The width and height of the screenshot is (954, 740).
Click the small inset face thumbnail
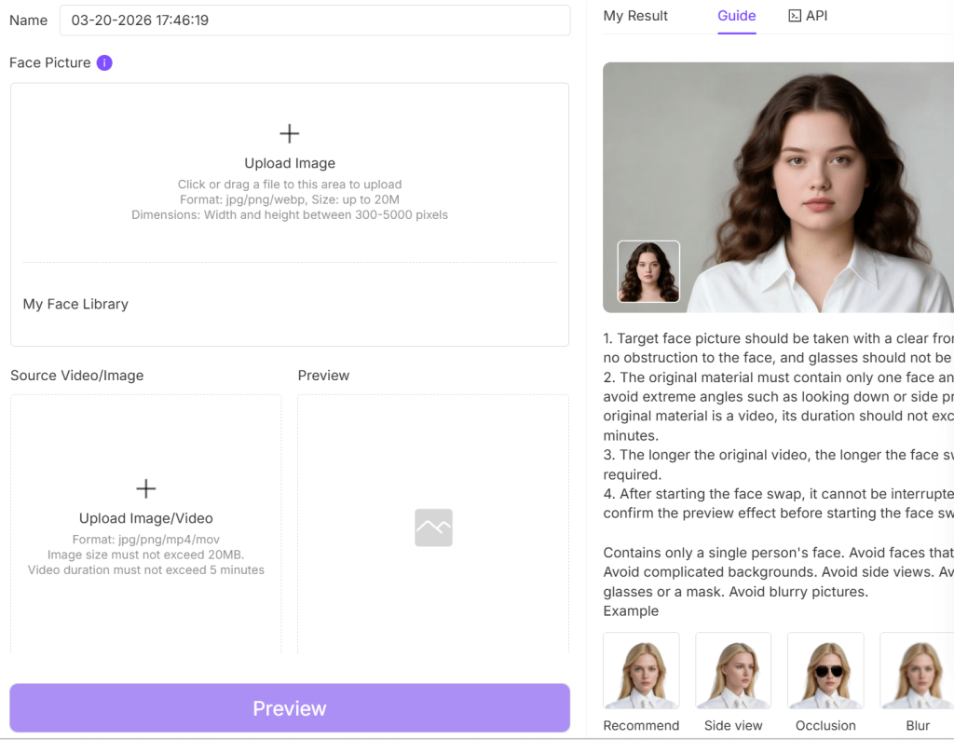[648, 271]
